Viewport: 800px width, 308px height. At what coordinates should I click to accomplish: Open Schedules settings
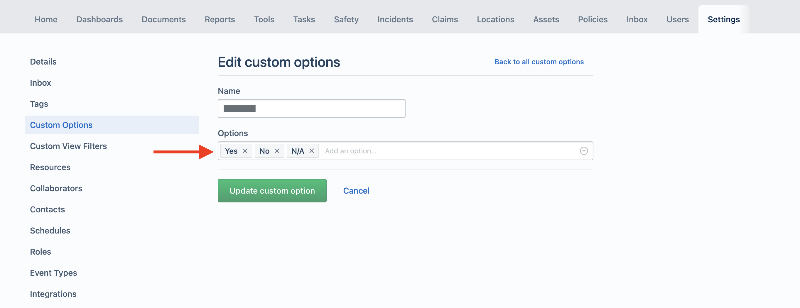(x=50, y=230)
